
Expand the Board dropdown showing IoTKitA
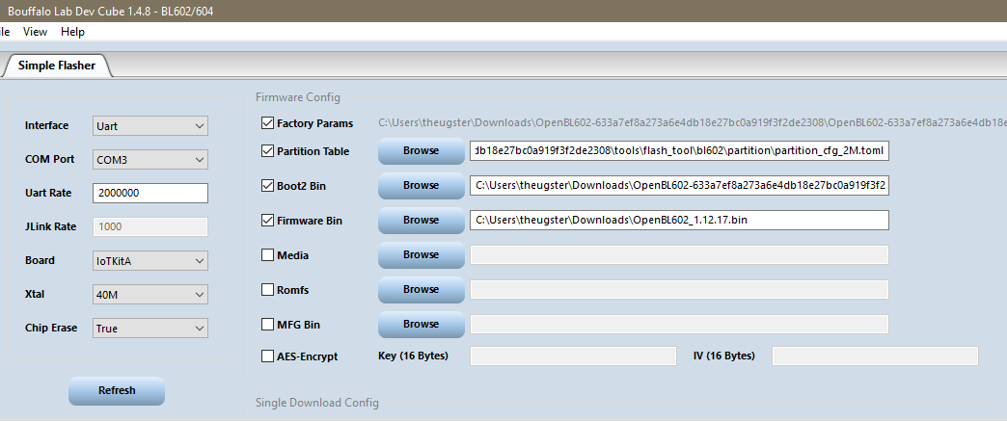[150, 260]
